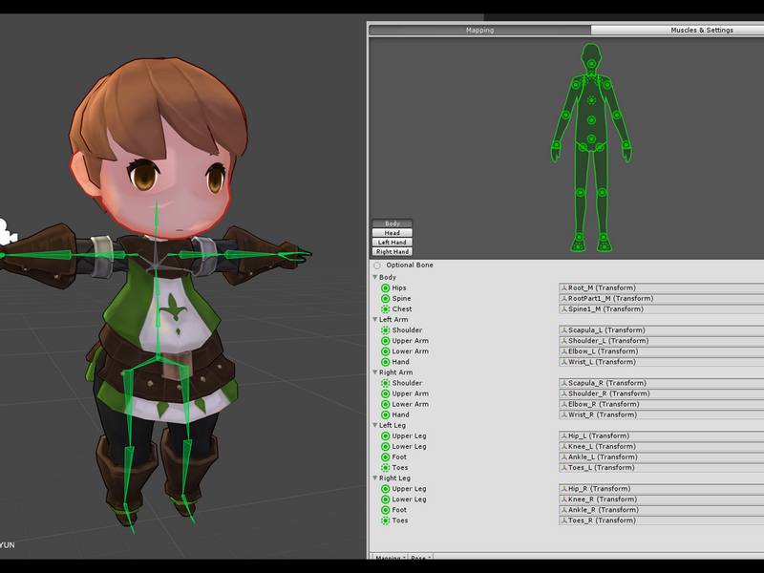Click the Spine bone circle icon
Image resolution: width=764 pixels, height=573 pixels.
[x=386, y=299]
